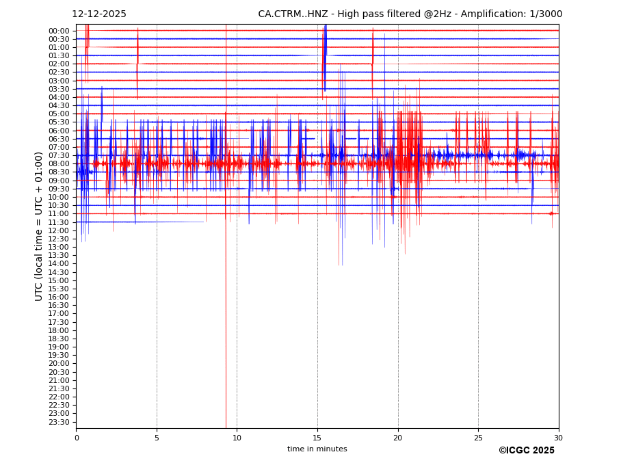The height and width of the screenshot is (476, 634).
Task: Click the 20:00 time row label
Action: pos(59,364)
